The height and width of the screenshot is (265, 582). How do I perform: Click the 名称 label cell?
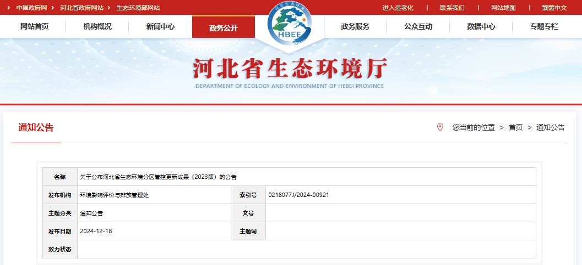click(x=60, y=177)
